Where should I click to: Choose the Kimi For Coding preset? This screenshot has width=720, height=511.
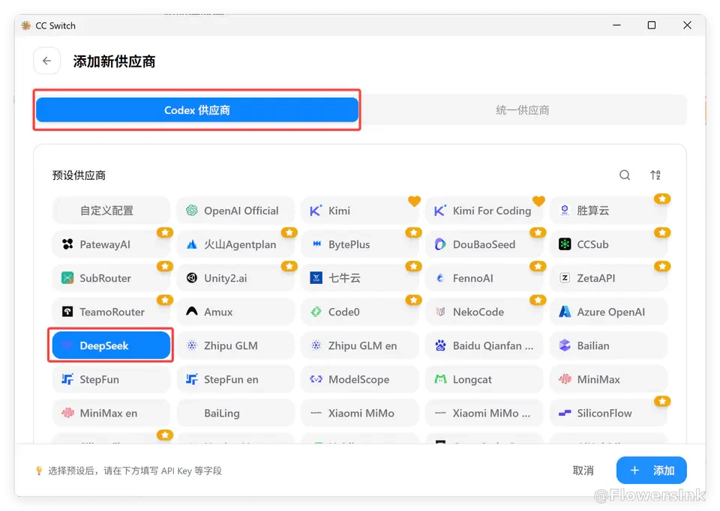pos(484,211)
